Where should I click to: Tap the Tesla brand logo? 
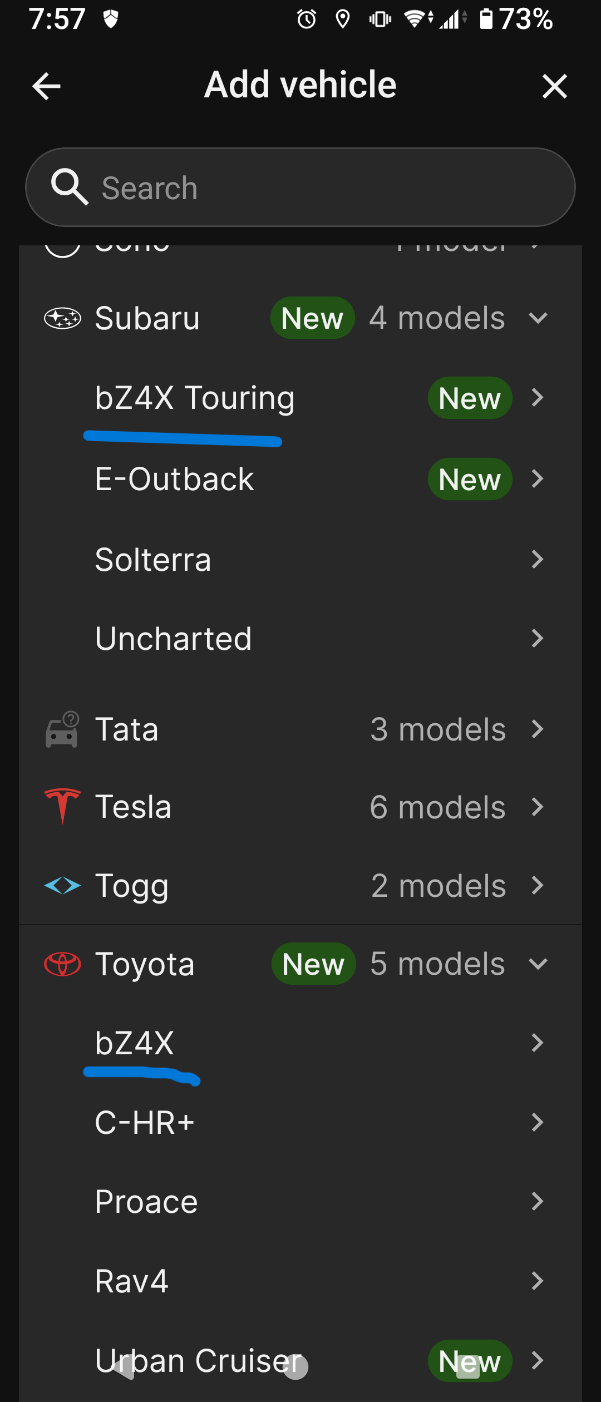pyautogui.click(x=62, y=806)
